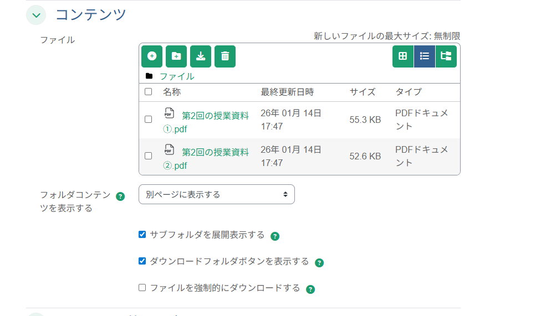Collapse the コンテンツ section chevron
The image size is (551, 316).
36,15
